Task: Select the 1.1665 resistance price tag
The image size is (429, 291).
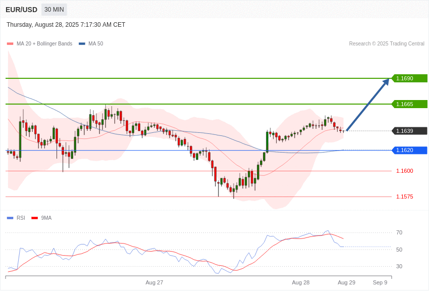Action: 410,104
